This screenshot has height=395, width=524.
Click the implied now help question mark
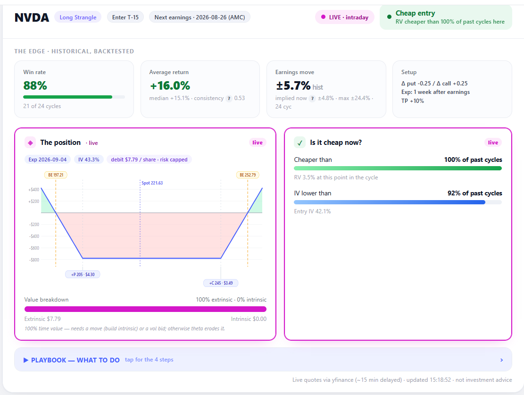click(312, 98)
